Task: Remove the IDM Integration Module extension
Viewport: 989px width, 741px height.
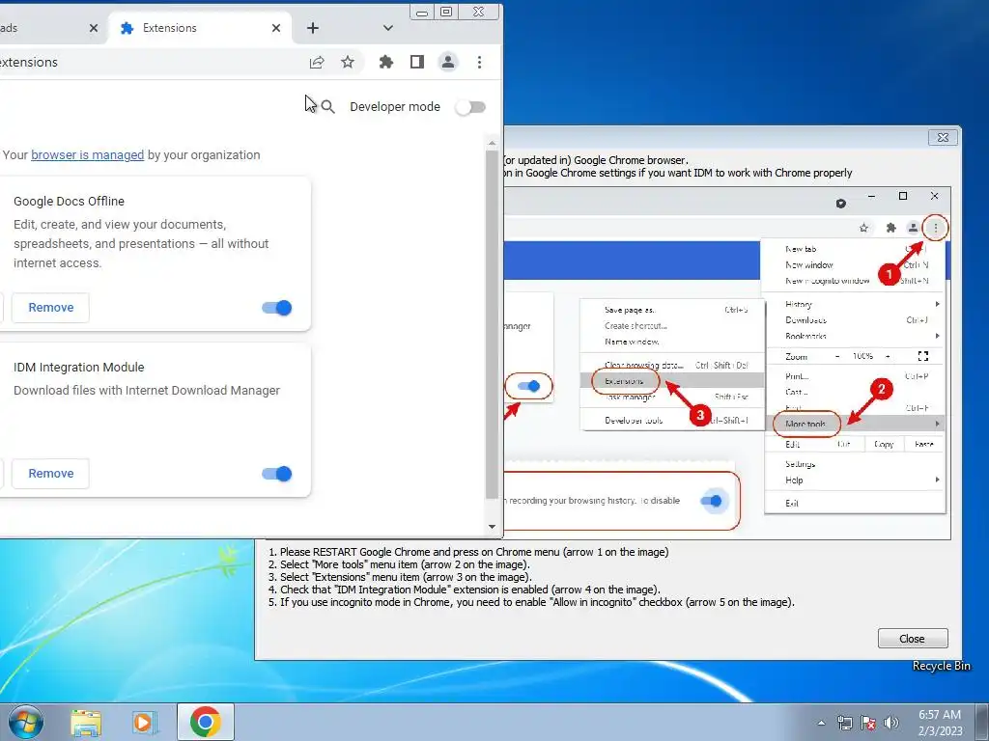Action: coord(50,473)
